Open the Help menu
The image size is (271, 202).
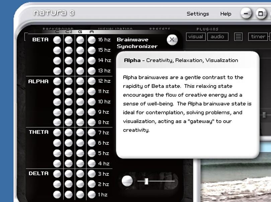click(x=226, y=14)
